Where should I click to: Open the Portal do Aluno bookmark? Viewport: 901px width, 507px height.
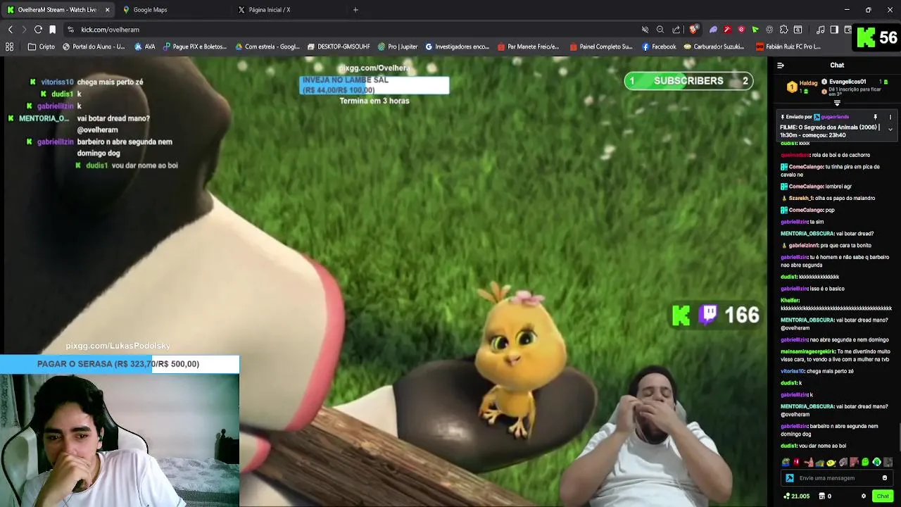pyautogui.click(x=94, y=46)
